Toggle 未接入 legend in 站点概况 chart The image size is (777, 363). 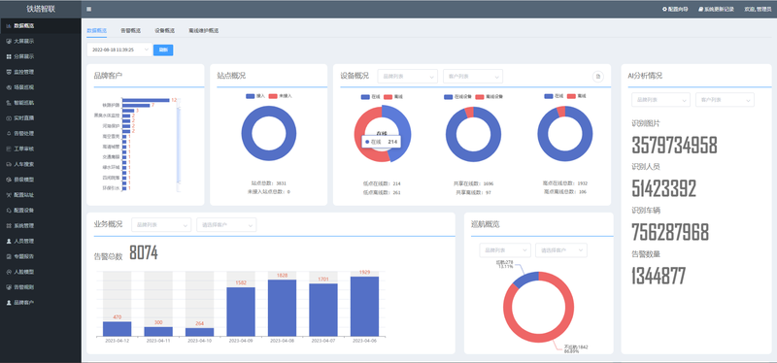click(x=280, y=96)
